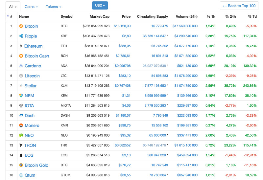This screenshot has width=263, height=180.
Task: Click the Bitcoin Gold logo icon
Action: pyautogui.click(x=21, y=165)
